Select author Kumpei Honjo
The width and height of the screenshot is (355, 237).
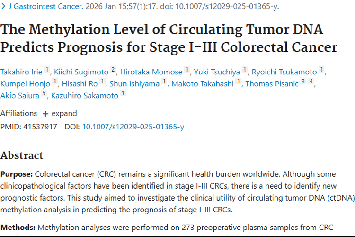(x=26, y=84)
